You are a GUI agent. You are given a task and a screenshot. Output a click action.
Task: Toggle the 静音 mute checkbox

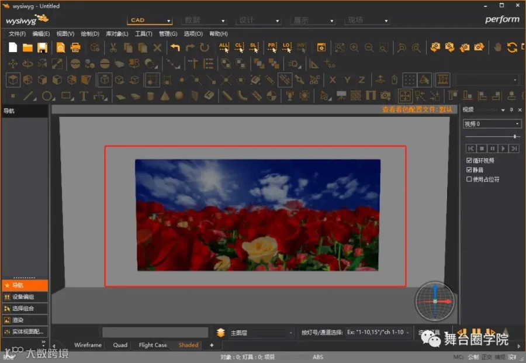(469, 170)
